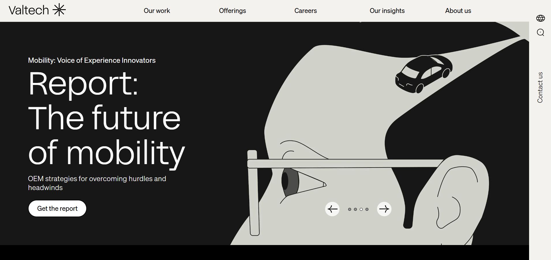Open site search with the magnifier icon
The width and height of the screenshot is (551, 260).
click(540, 32)
